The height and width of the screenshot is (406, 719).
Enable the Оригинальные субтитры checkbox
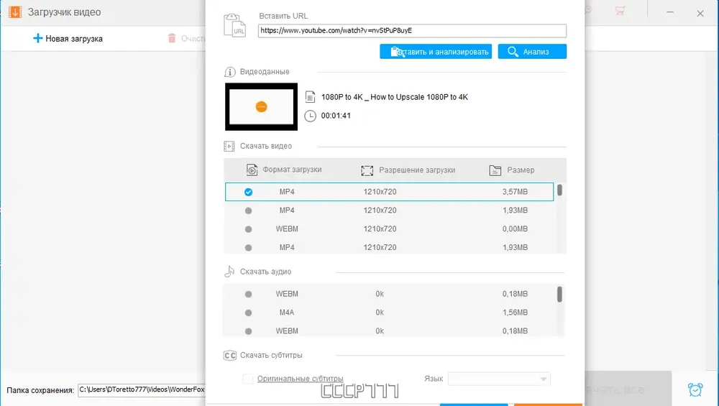tap(247, 379)
